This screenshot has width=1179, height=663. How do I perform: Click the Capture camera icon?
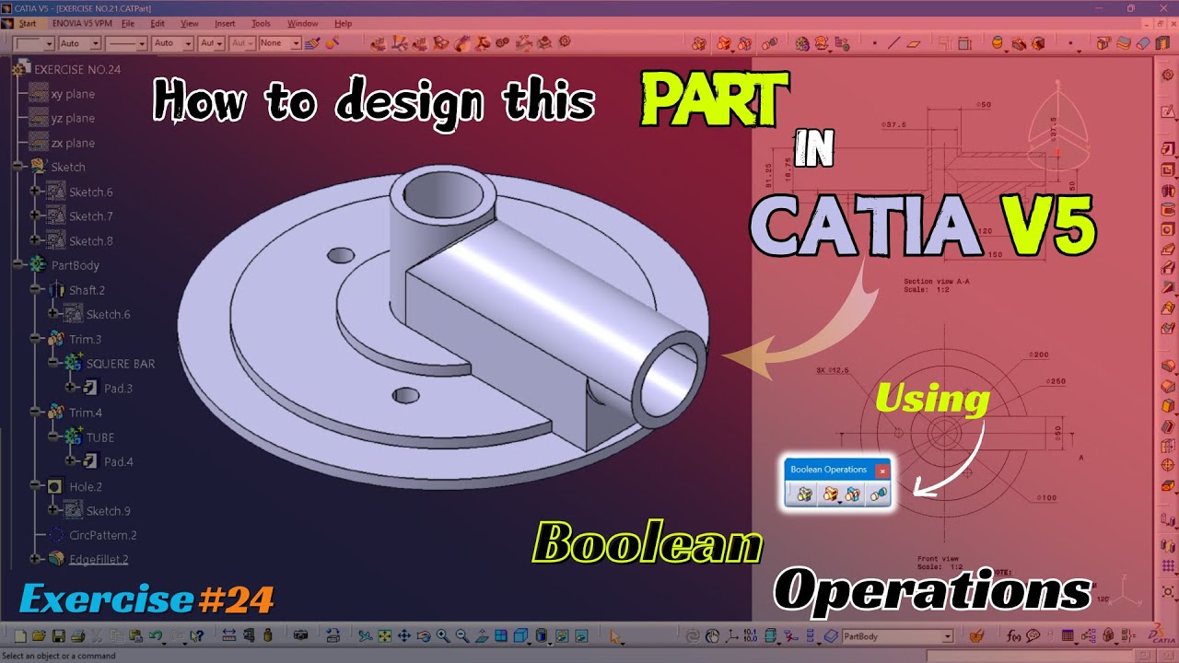[300, 635]
